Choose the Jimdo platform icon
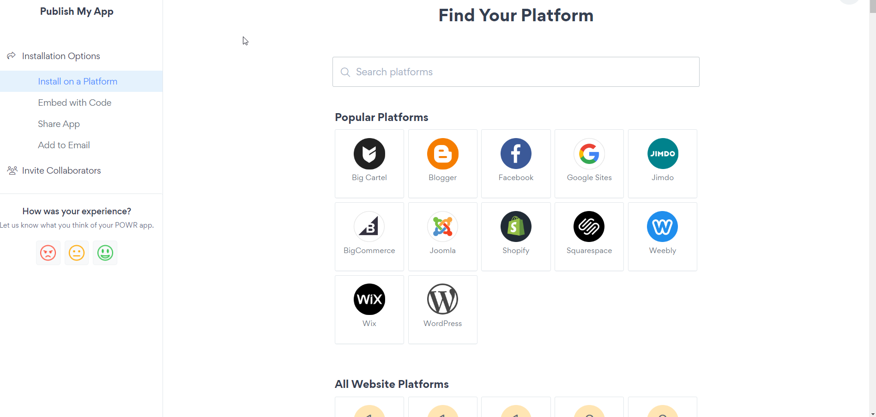Image resolution: width=876 pixels, height=417 pixels. pos(663,154)
